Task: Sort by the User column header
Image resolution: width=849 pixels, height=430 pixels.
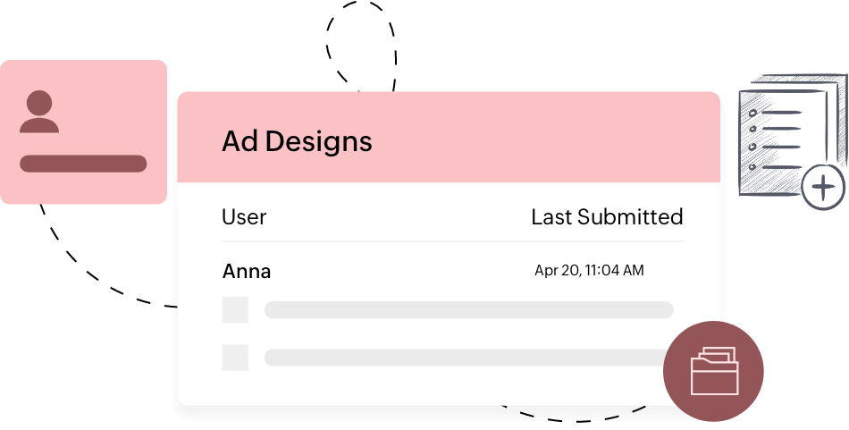Action: 244,216
